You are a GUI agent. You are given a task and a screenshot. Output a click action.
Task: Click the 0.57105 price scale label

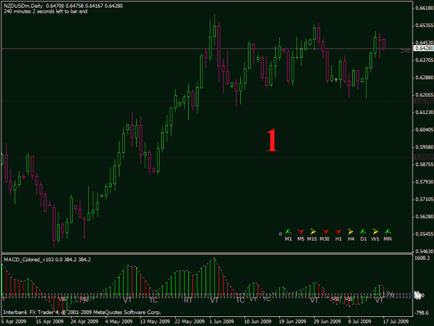424,199
